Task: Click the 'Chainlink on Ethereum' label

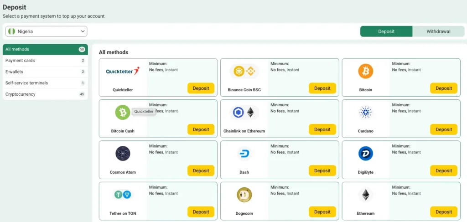Action: pos(244,131)
